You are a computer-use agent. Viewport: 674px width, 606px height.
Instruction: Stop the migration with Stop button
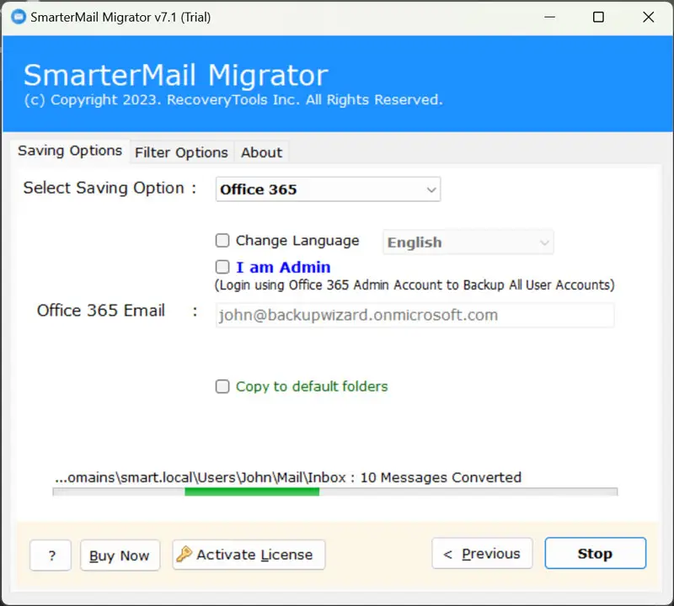[596, 554]
